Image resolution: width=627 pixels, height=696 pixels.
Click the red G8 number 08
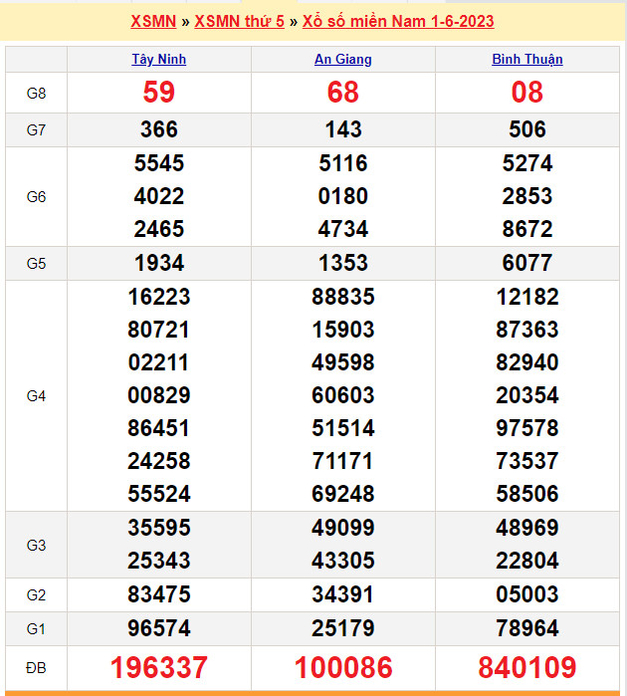(x=527, y=93)
